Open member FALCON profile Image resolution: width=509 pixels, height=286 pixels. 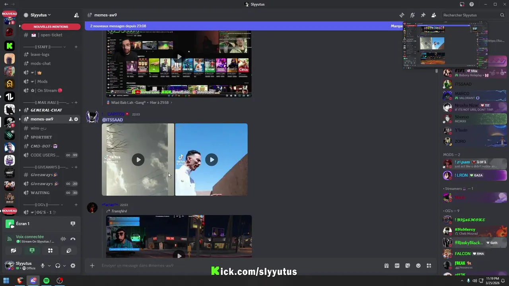pos(475,253)
